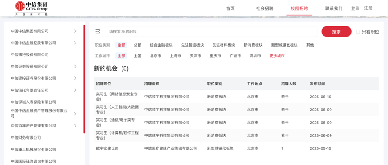Expand 中国中信集团有限公司 chevron
Viewport: 388px width, 165px height.
point(75,31)
